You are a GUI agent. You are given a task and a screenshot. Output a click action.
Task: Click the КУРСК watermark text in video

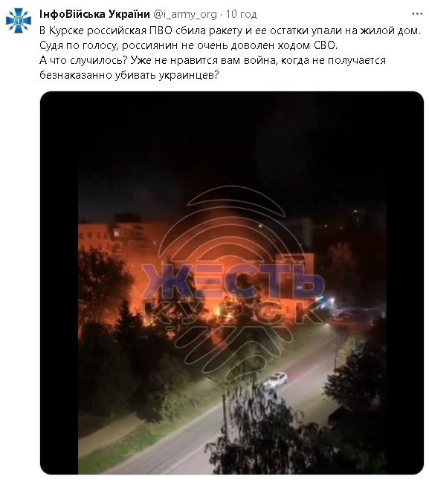233,313
